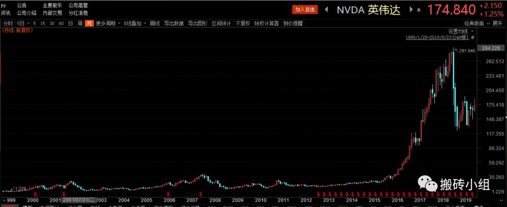Select the 5-minute period
507x207 pixels.
(x=35, y=23)
